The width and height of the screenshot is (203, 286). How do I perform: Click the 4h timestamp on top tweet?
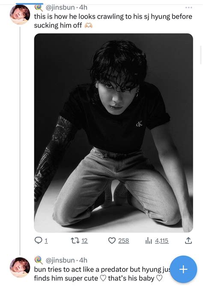pos(84,7)
